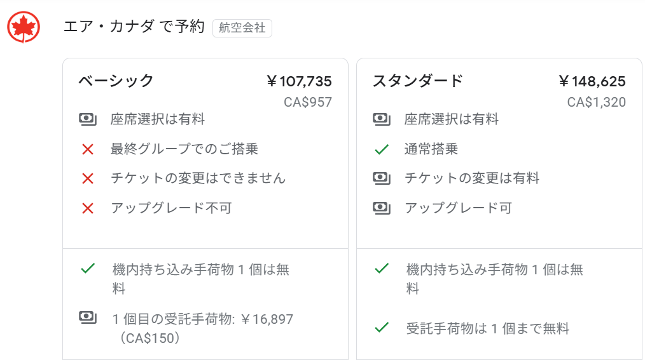
Task: Click the fee icon beside アップグレード可
Action: [x=382, y=208]
